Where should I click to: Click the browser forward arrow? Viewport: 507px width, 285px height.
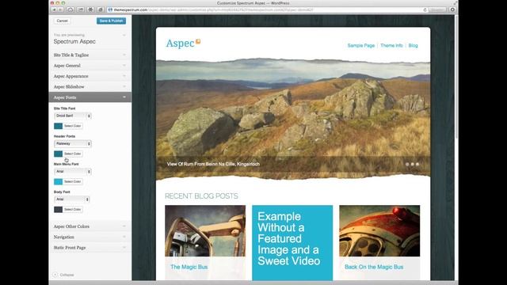pyautogui.click(x=60, y=9)
